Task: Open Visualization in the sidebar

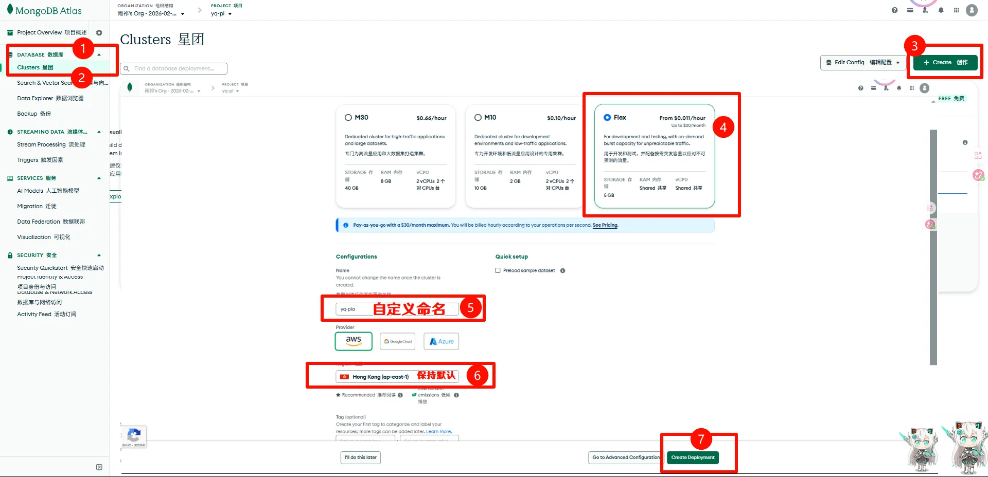Action: (44, 237)
